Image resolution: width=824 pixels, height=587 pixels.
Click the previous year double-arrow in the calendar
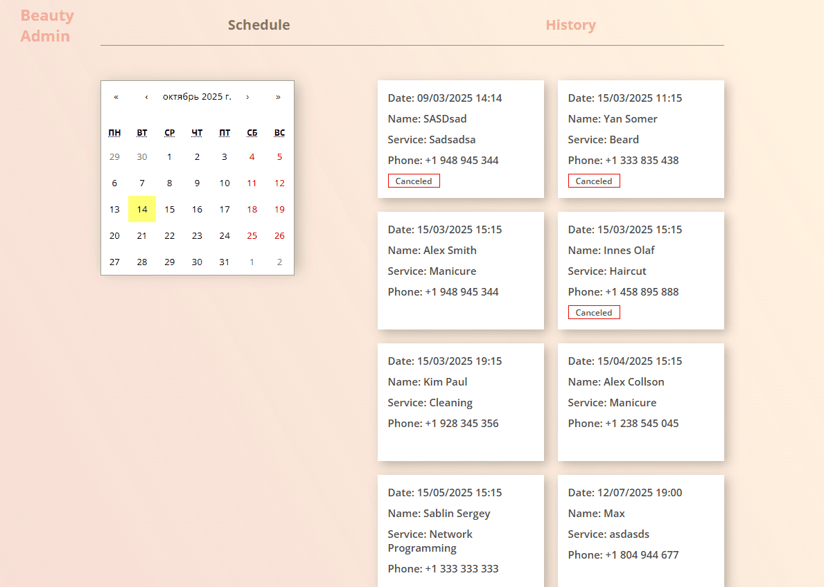pos(116,96)
